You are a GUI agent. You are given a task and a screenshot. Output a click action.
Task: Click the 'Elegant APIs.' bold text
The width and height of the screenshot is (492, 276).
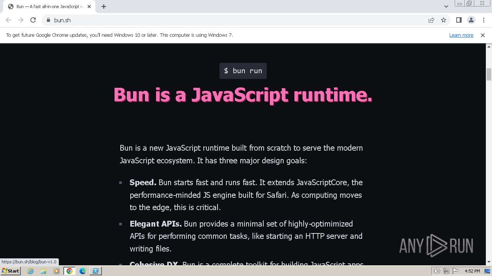click(x=156, y=224)
